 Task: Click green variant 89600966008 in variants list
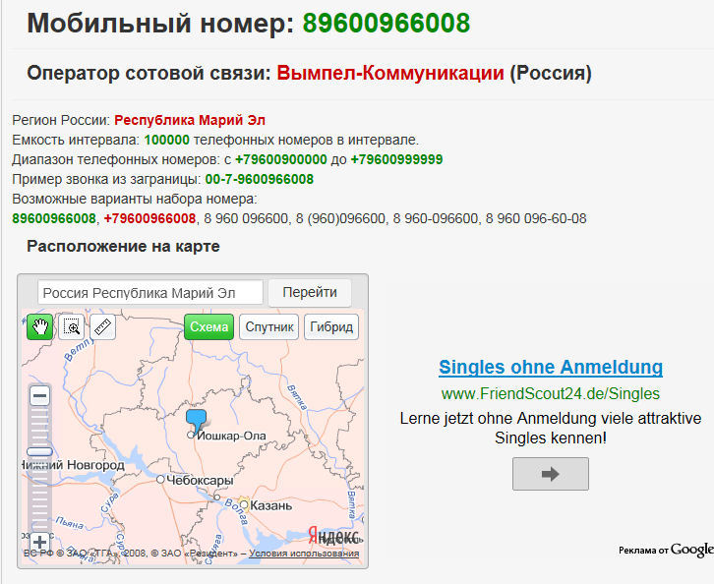[x=54, y=218]
